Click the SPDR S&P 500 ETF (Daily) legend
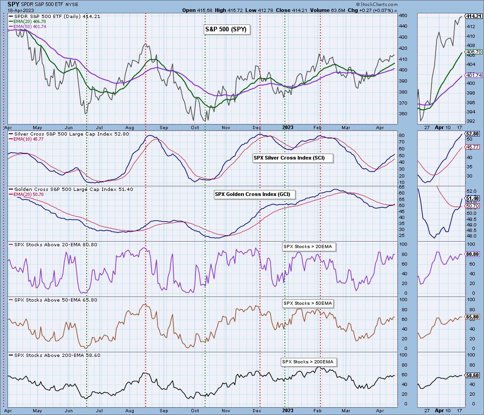Viewport: 484px width, 415px height. click(55, 16)
